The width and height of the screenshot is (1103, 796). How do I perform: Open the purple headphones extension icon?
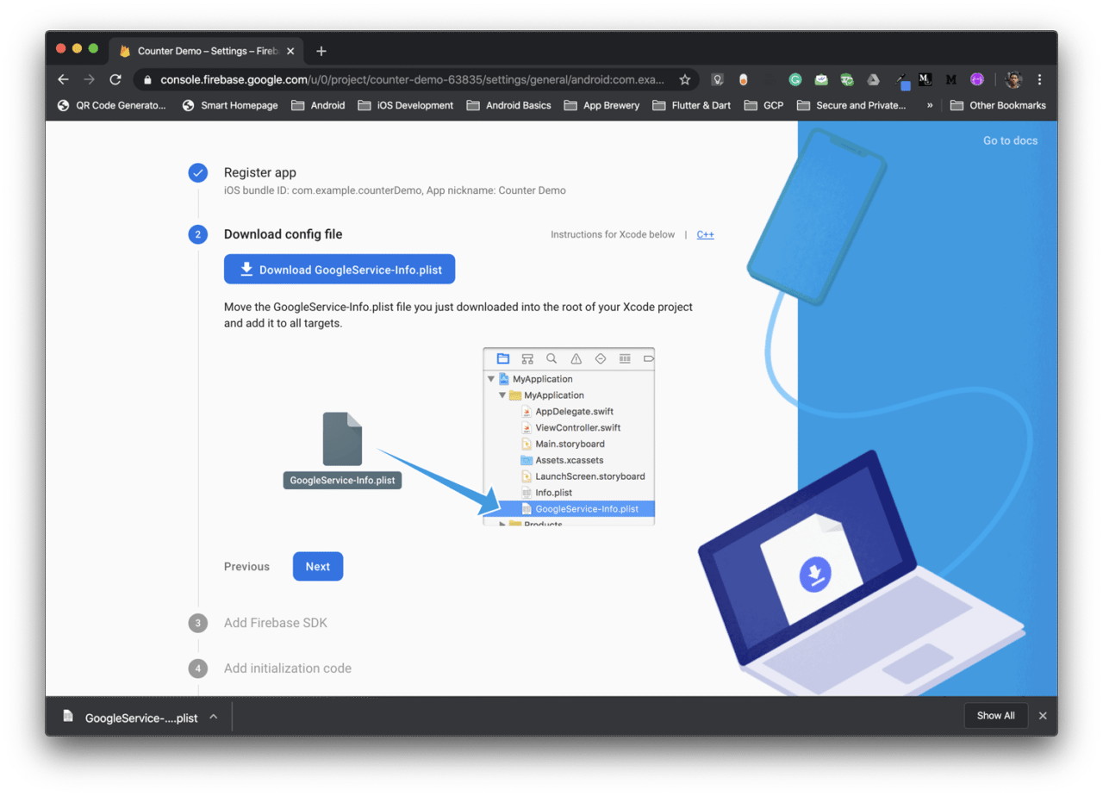[976, 79]
